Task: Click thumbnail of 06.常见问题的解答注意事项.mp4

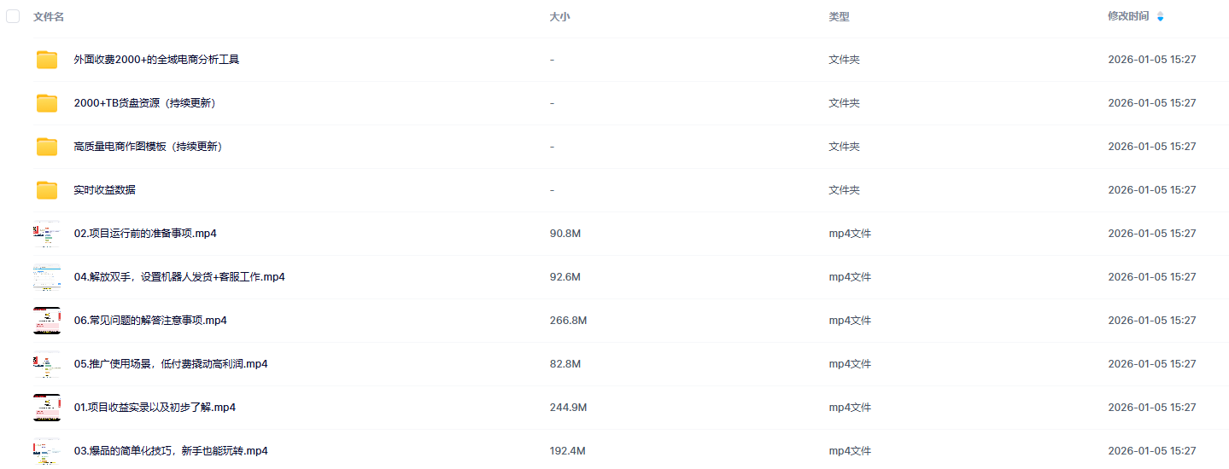Action: (47, 321)
